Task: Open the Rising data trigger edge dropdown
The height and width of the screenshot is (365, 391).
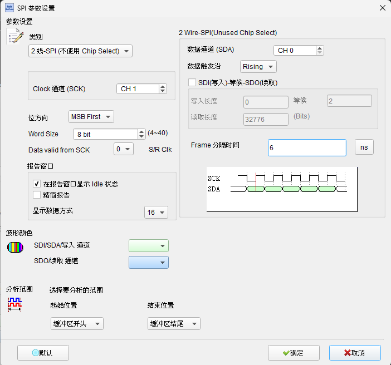Action: click(258, 67)
